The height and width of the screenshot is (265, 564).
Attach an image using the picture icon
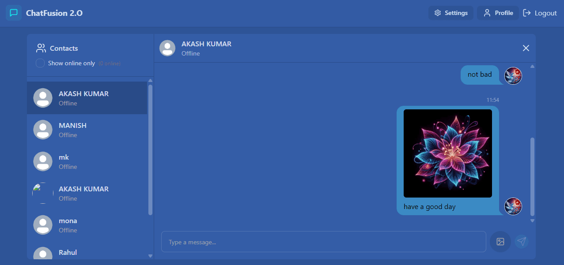pyautogui.click(x=500, y=242)
